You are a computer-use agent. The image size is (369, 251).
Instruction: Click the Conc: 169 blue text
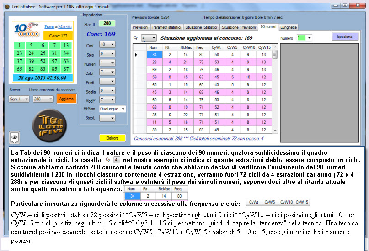tap(101, 34)
